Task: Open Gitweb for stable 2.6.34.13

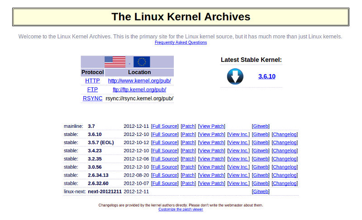Action: click(261, 175)
